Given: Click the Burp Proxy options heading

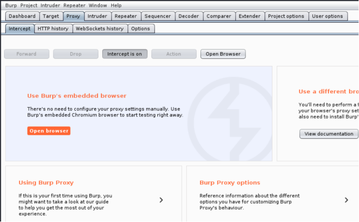Looking at the screenshot, I should (x=230, y=183).
